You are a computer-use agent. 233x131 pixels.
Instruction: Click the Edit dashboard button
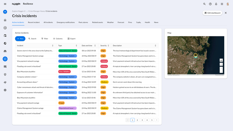[212, 13]
